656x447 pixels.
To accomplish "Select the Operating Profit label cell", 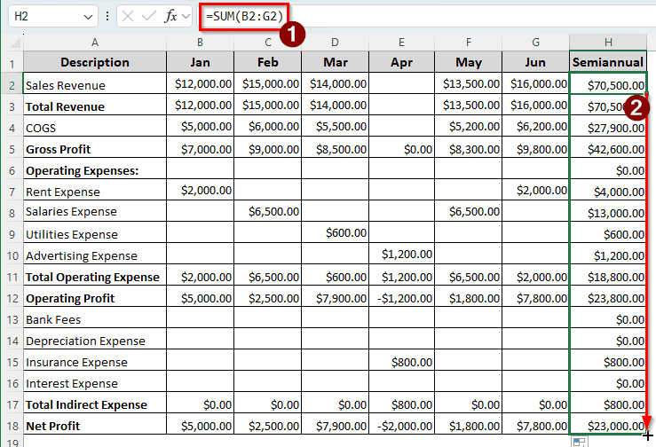I will pyautogui.click(x=95, y=296).
